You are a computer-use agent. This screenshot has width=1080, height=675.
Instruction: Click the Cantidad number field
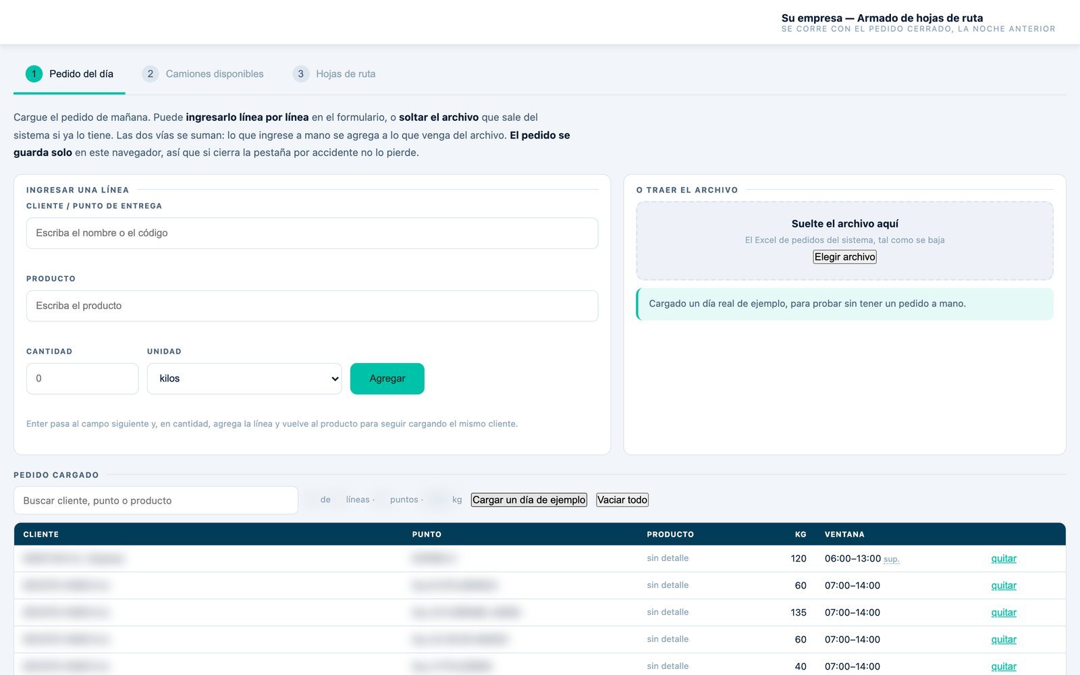pyautogui.click(x=82, y=379)
